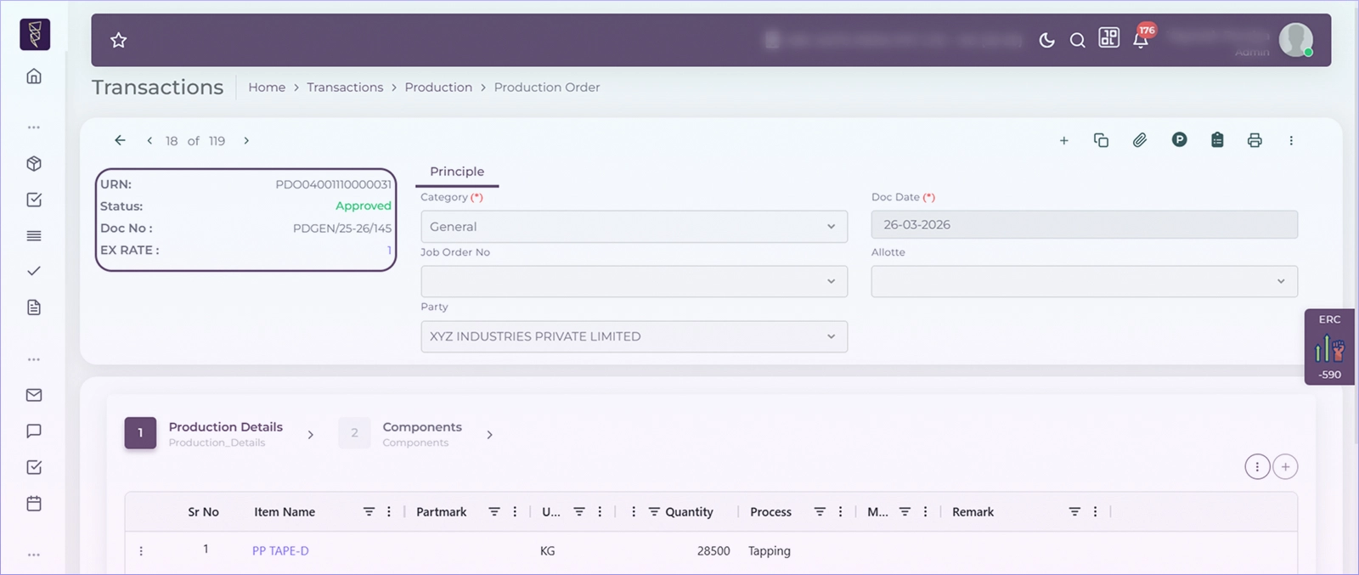Go to the next record chevron
This screenshot has height=575, width=1359.
click(x=246, y=141)
